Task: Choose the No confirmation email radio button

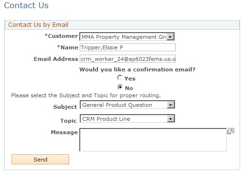Action: [x=120, y=87]
